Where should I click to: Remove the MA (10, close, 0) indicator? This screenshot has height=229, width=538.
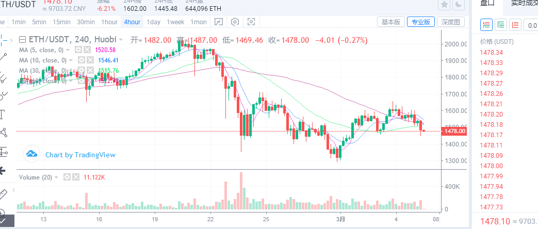(90, 60)
